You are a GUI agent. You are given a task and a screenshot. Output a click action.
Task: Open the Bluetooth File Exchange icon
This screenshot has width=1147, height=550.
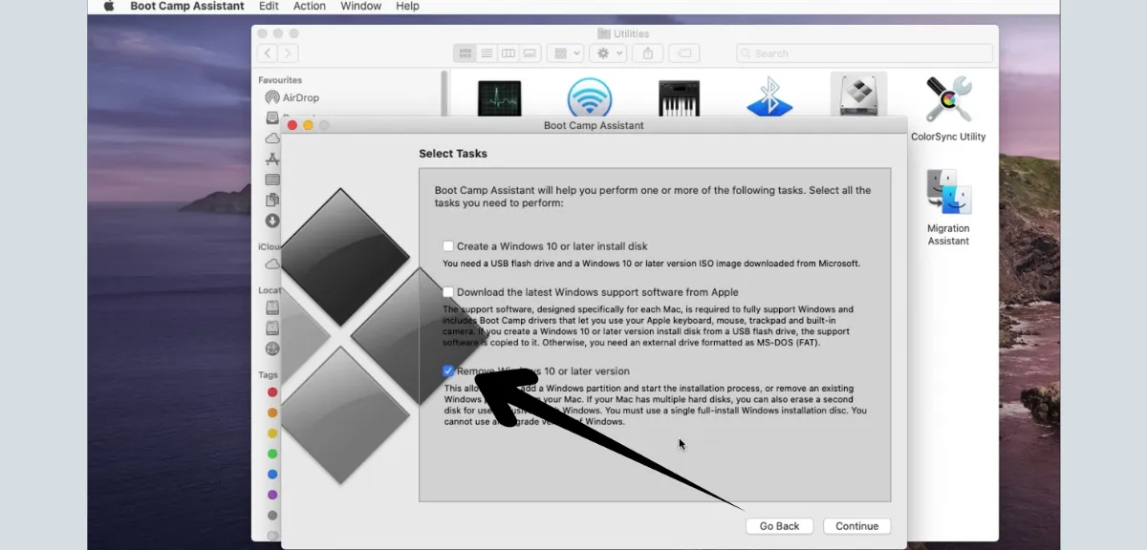point(768,98)
